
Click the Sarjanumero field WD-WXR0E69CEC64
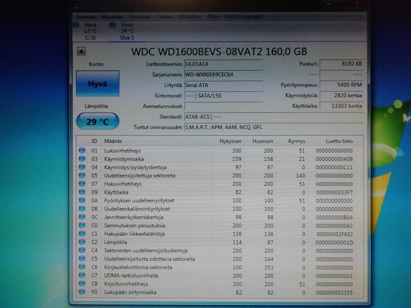[x=223, y=74]
